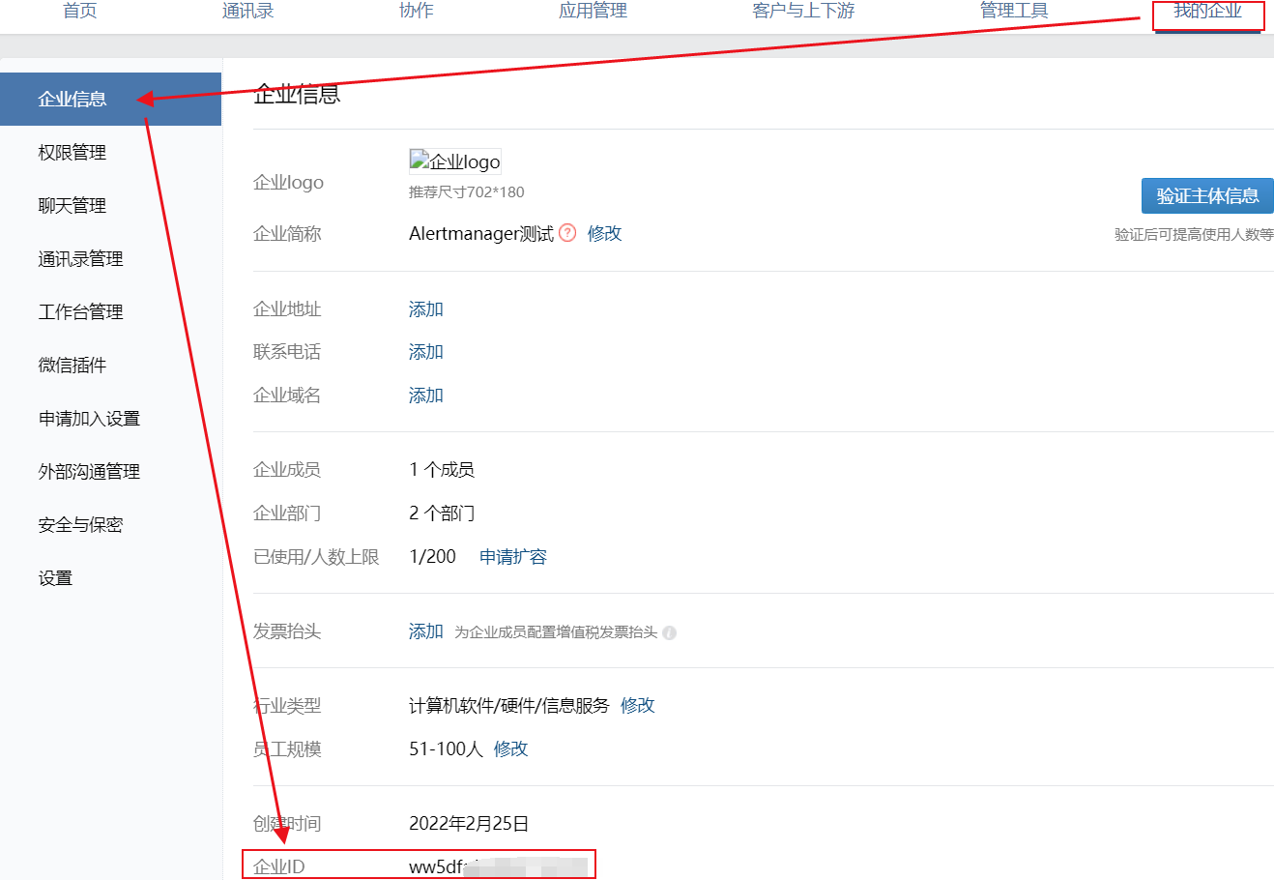This screenshot has height=880, width=1274.
Task: Click the help icon beside Alertmanager测试
Action: point(568,233)
